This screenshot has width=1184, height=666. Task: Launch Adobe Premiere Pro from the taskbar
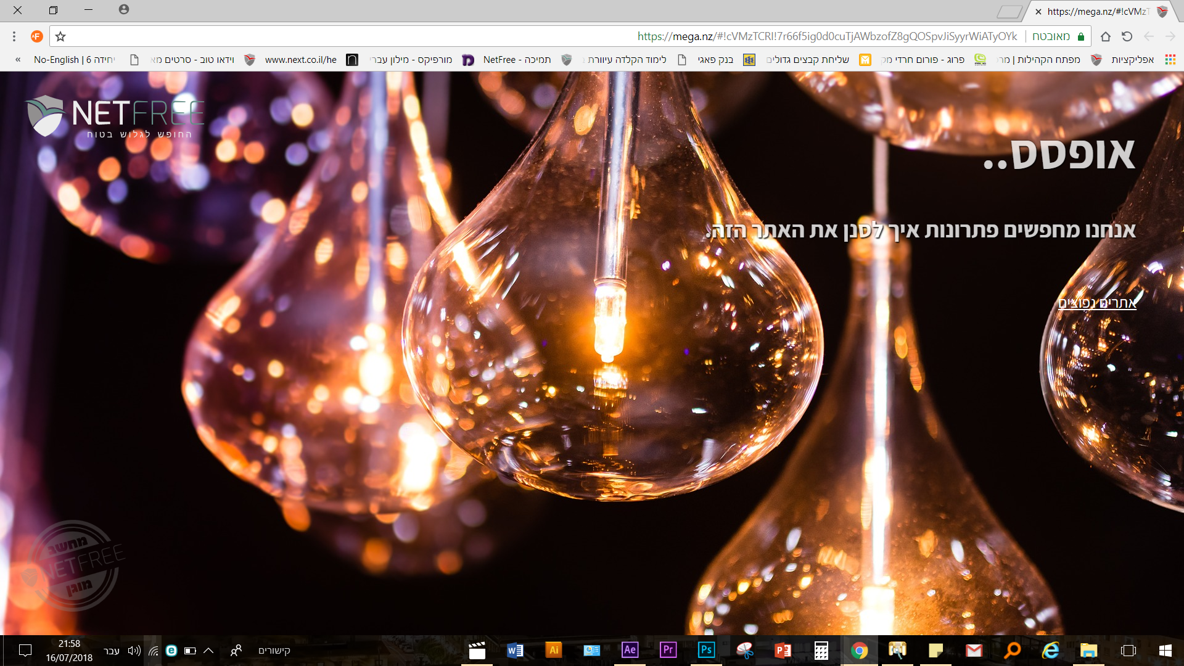tap(668, 651)
